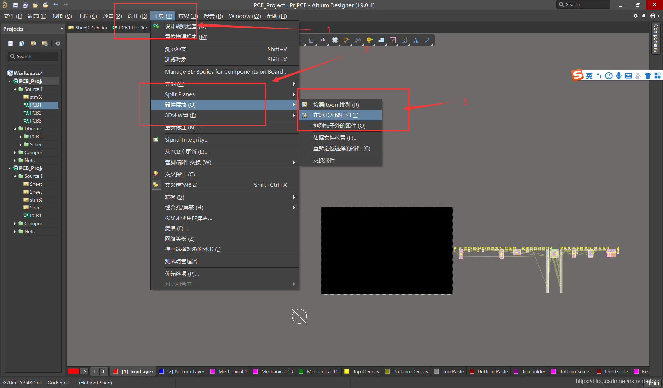Click the Save All icon in title bar
The width and height of the screenshot is (663, 388).
pos(25,5)
